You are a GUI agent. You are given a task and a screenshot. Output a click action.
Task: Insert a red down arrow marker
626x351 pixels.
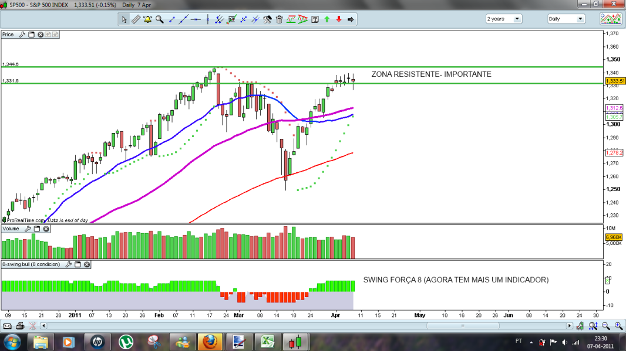click(339, 19)
